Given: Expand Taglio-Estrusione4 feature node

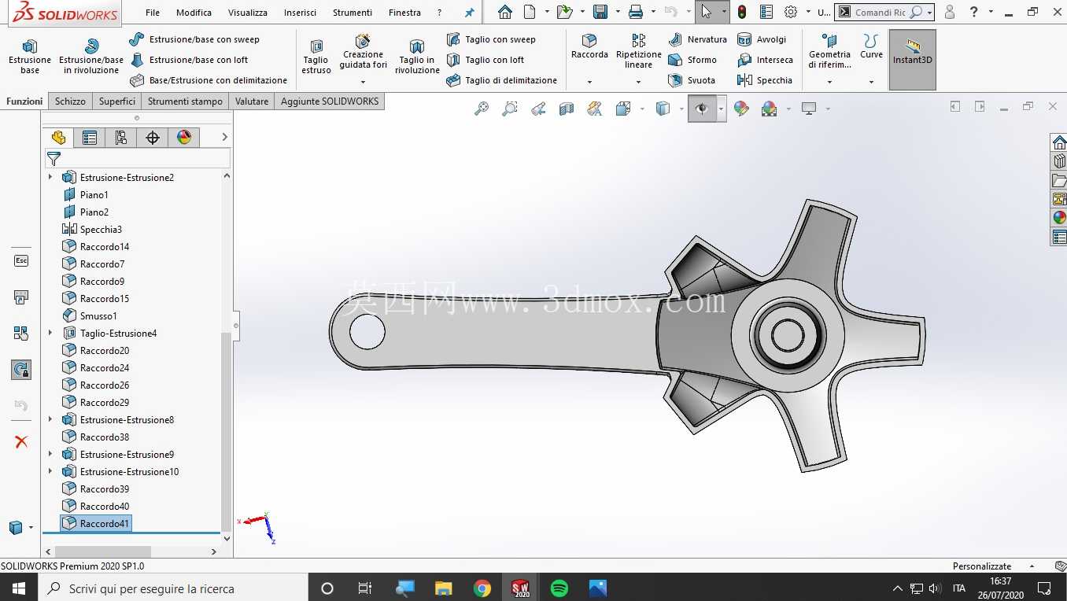Looking at the screenshot, I should point(50,334).
